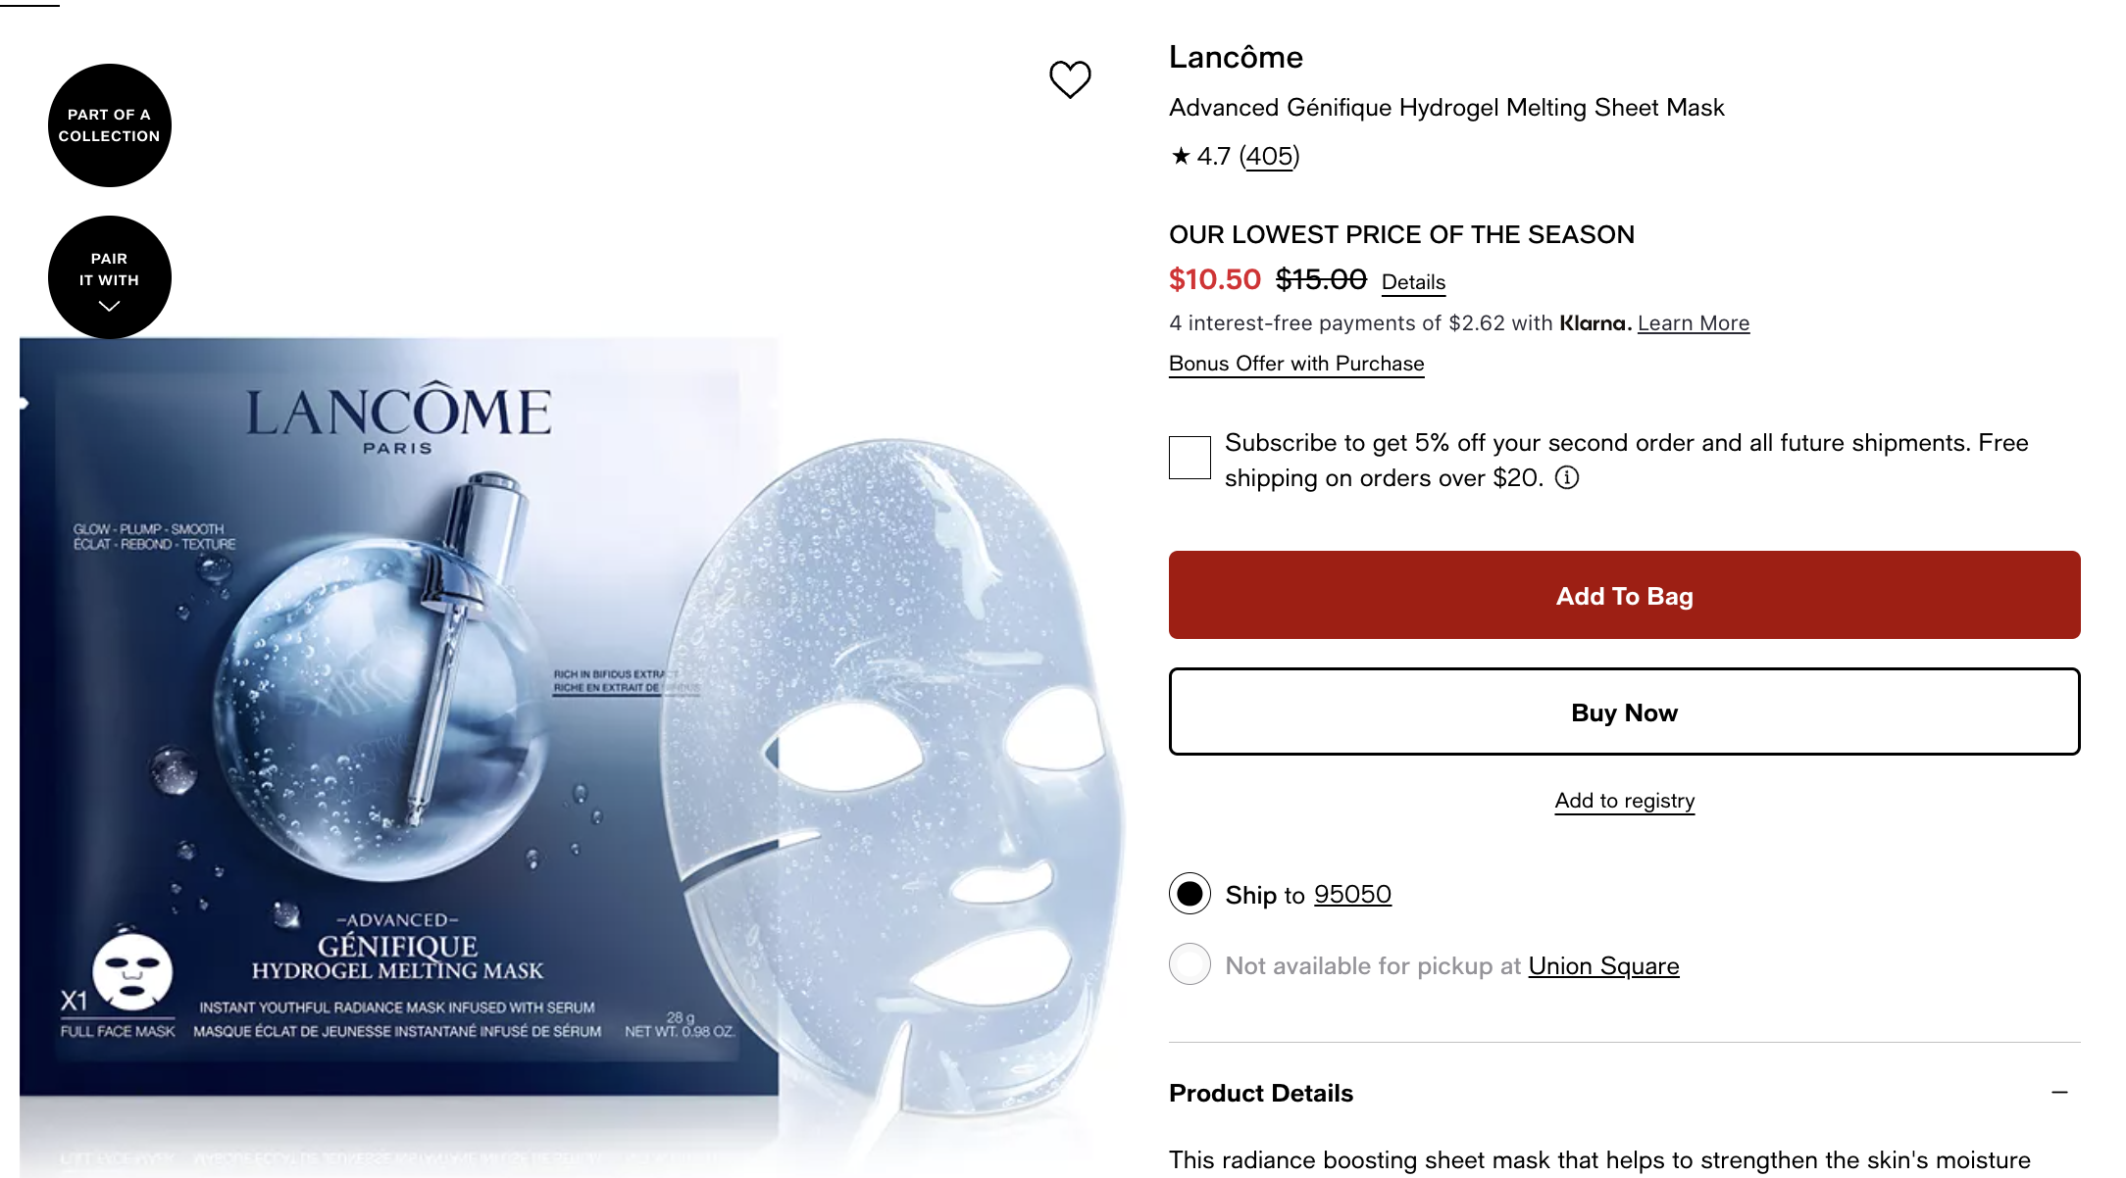The width and height of the screenshot is (2126, 1178).
Task: Change the 95050 zip code
Action: [1352, 895]
